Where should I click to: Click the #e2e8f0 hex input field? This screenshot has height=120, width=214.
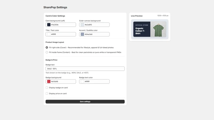coord(94,25)
